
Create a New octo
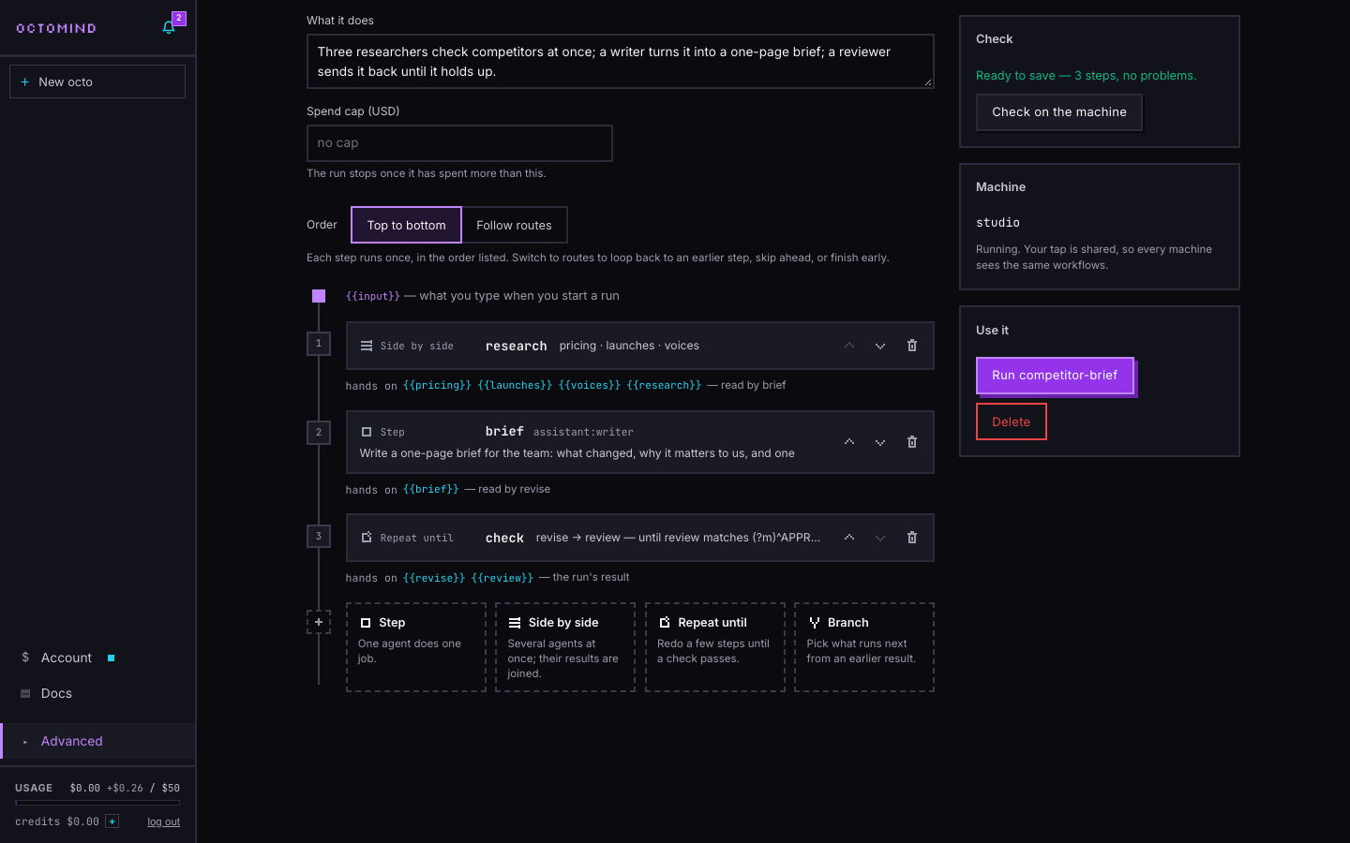point(97,81)
